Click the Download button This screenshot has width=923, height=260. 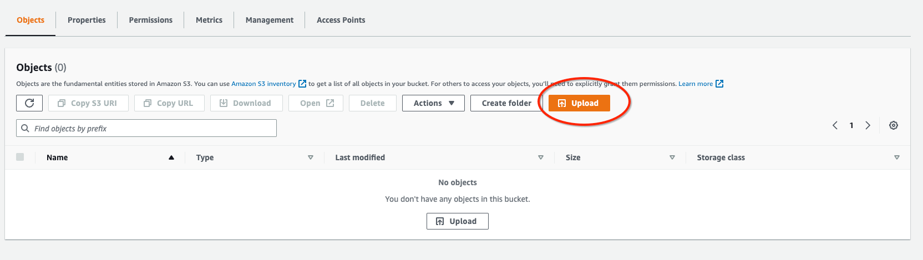(x=246, y=103)
